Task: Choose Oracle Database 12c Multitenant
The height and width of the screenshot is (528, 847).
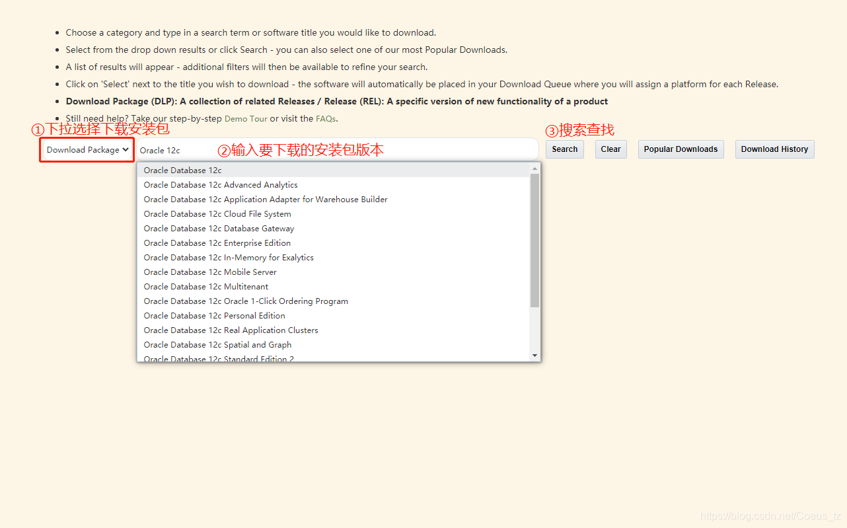Action: (334, 287)
